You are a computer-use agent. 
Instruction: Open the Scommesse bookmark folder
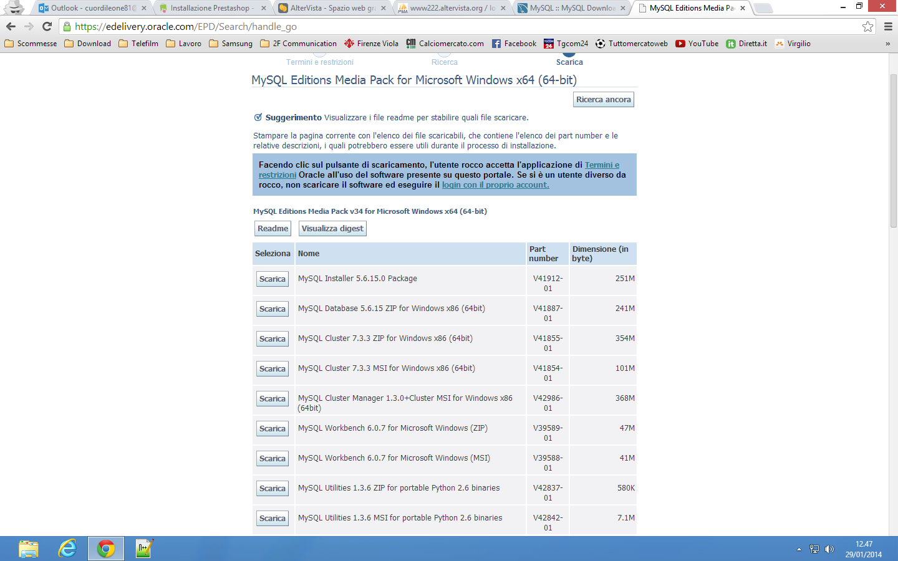click(31, 44)
